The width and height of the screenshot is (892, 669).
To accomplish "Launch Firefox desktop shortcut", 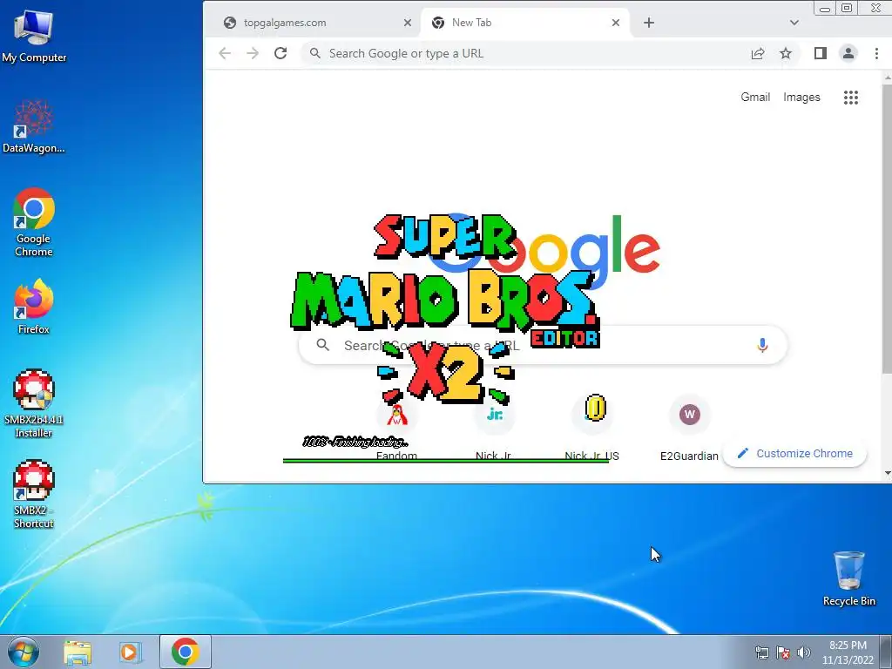I will tap(34, 306).
